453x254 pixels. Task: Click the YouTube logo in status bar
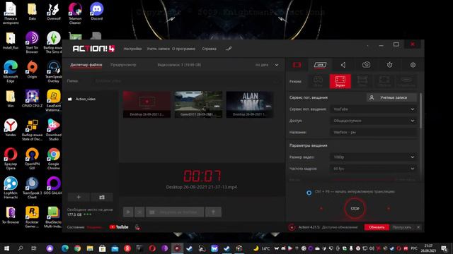(119, 227)
